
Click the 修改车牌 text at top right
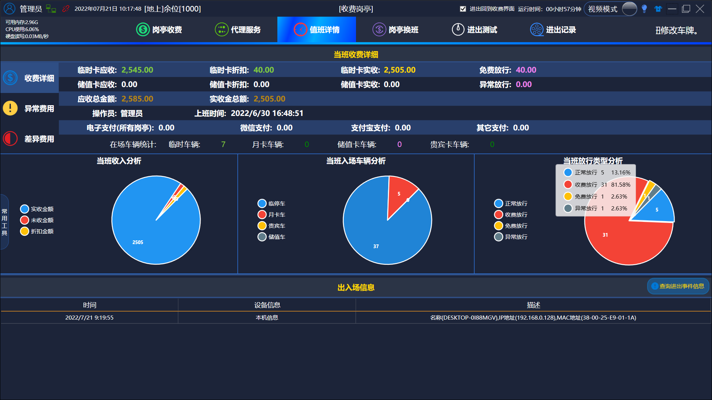676,30
